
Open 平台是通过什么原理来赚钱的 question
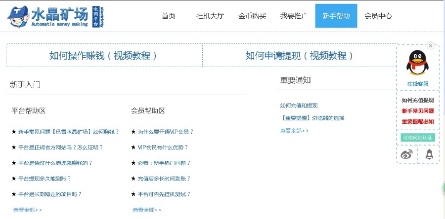point(55,163)
